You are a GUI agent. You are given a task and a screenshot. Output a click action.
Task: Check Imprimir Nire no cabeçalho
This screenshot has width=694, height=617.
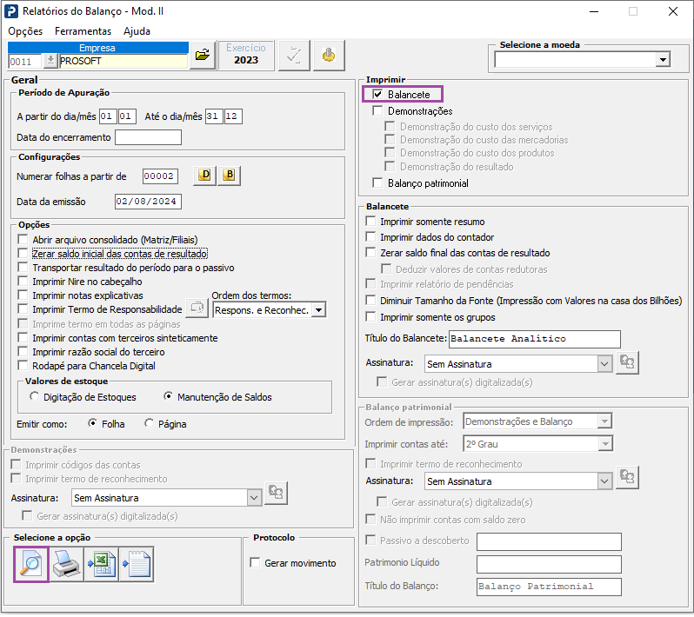tap(23, 282)
